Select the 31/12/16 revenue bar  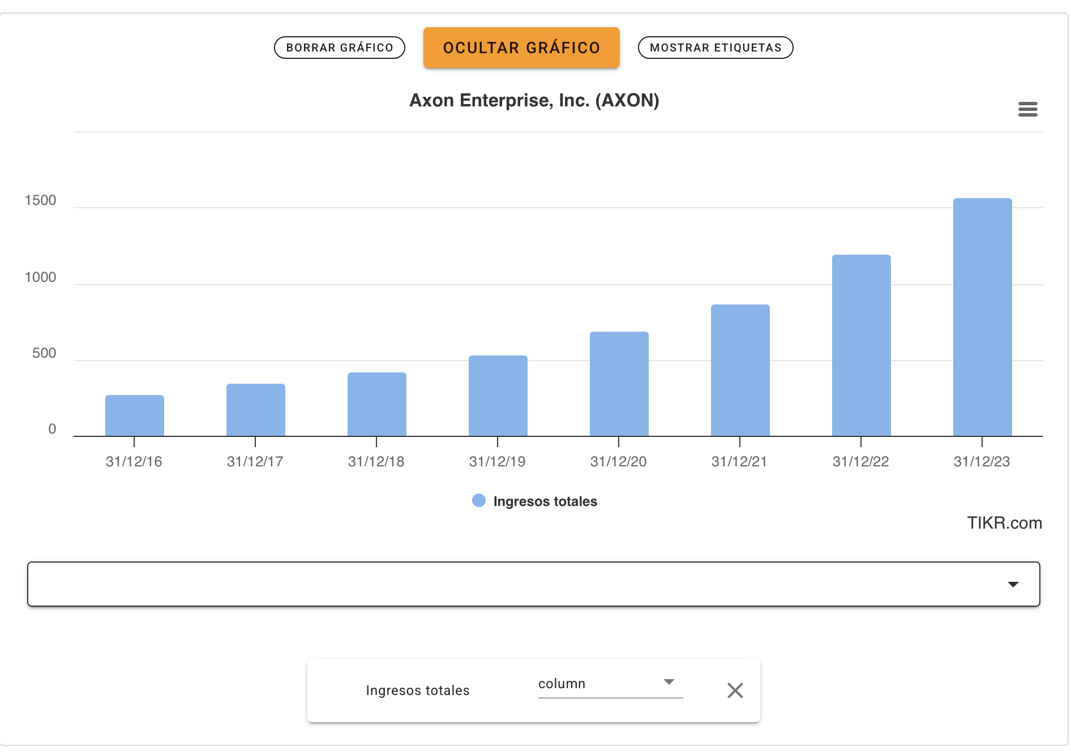(x=134, y=415)
